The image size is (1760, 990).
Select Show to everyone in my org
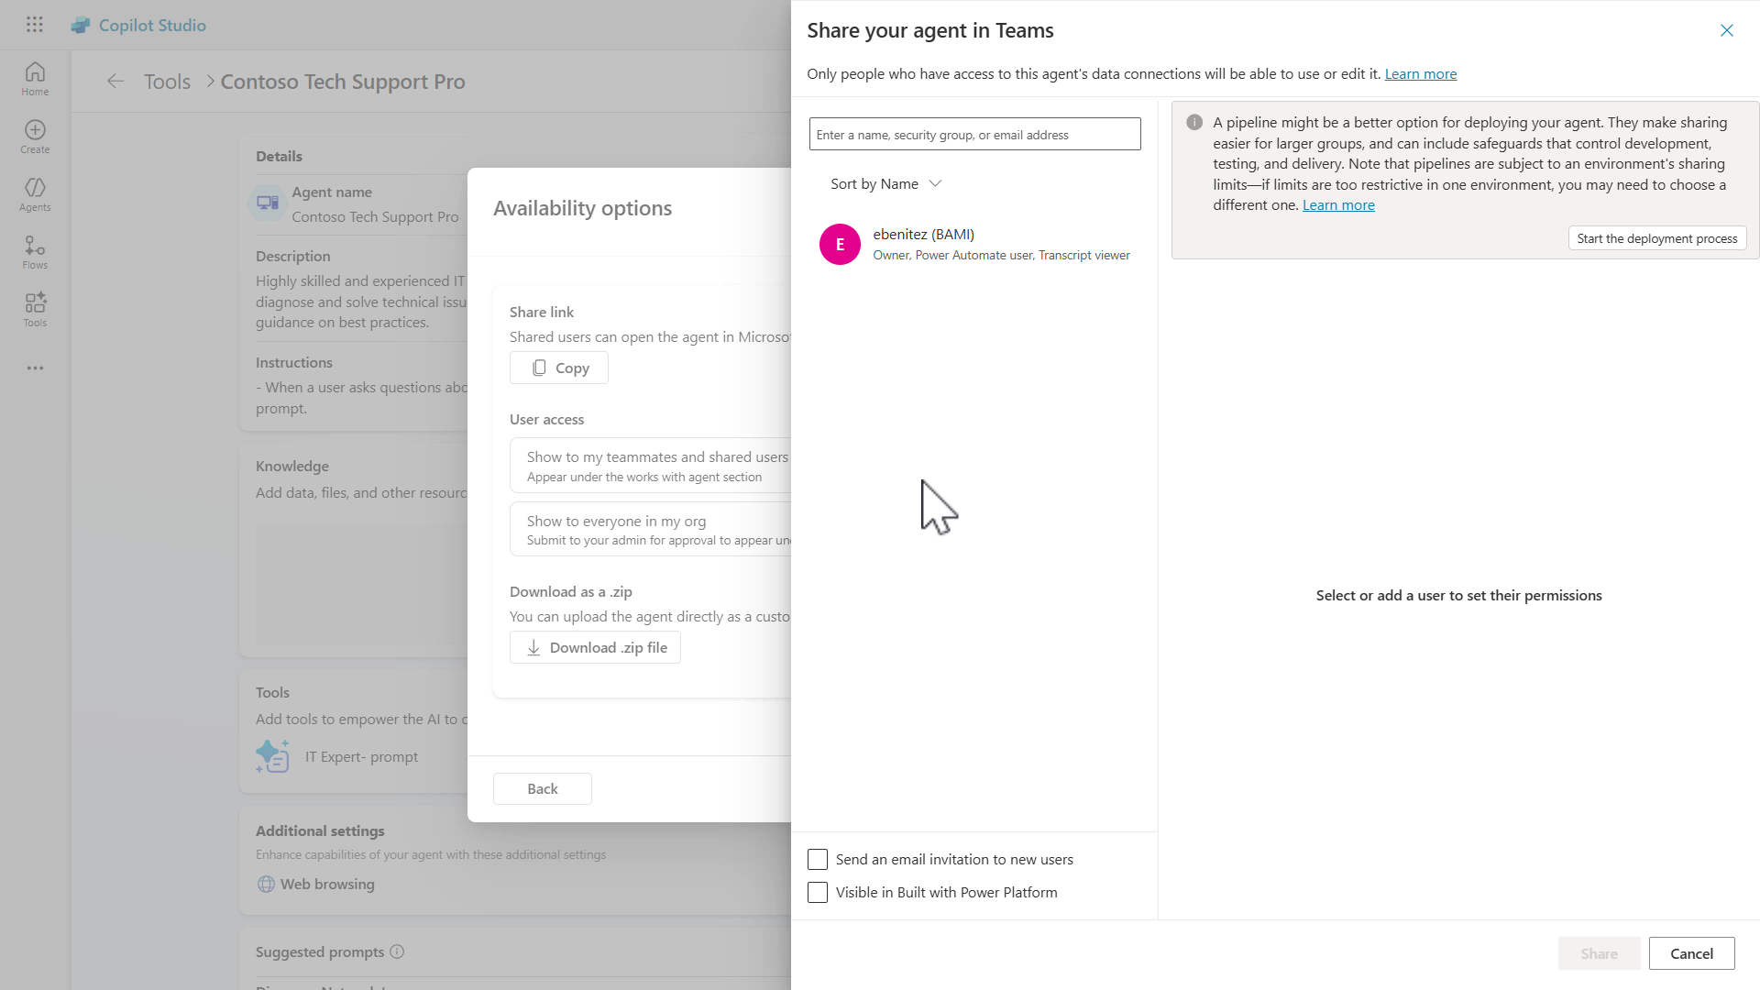(651, 529)
